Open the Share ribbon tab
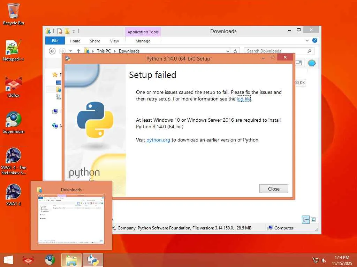Screen dimensions: 357x267 (95, 41)
